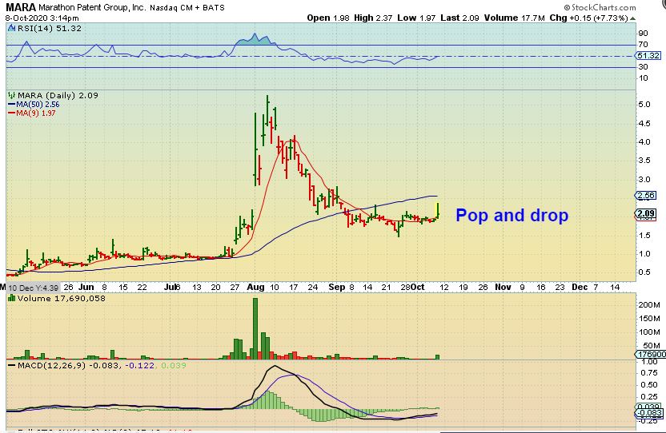Click the 0.75 level on MACD axis
The image size is (666, 433).
point(649,373)
